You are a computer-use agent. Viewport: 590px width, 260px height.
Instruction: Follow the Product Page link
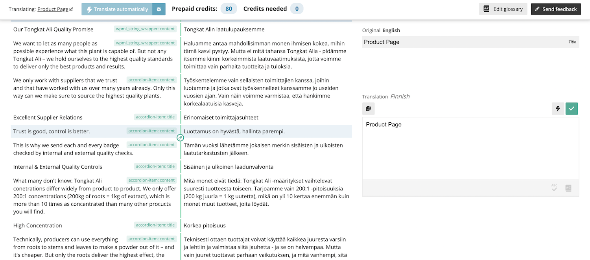(x=55, y=8)
